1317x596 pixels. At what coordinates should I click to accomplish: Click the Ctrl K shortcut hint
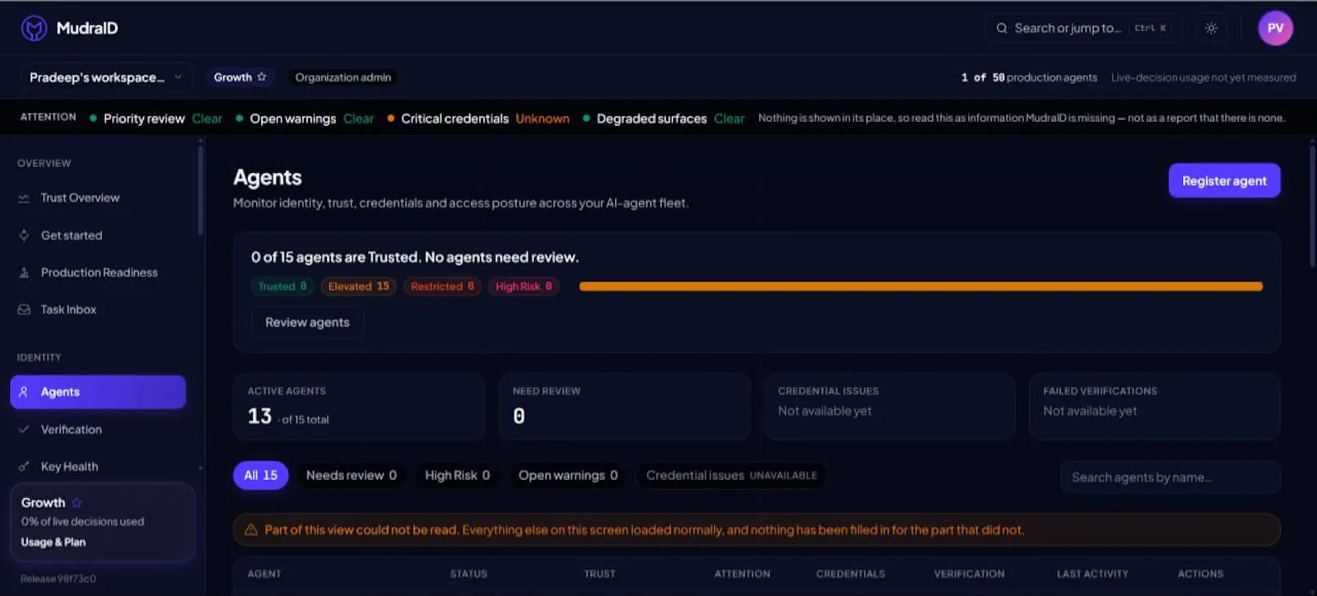1150,28
